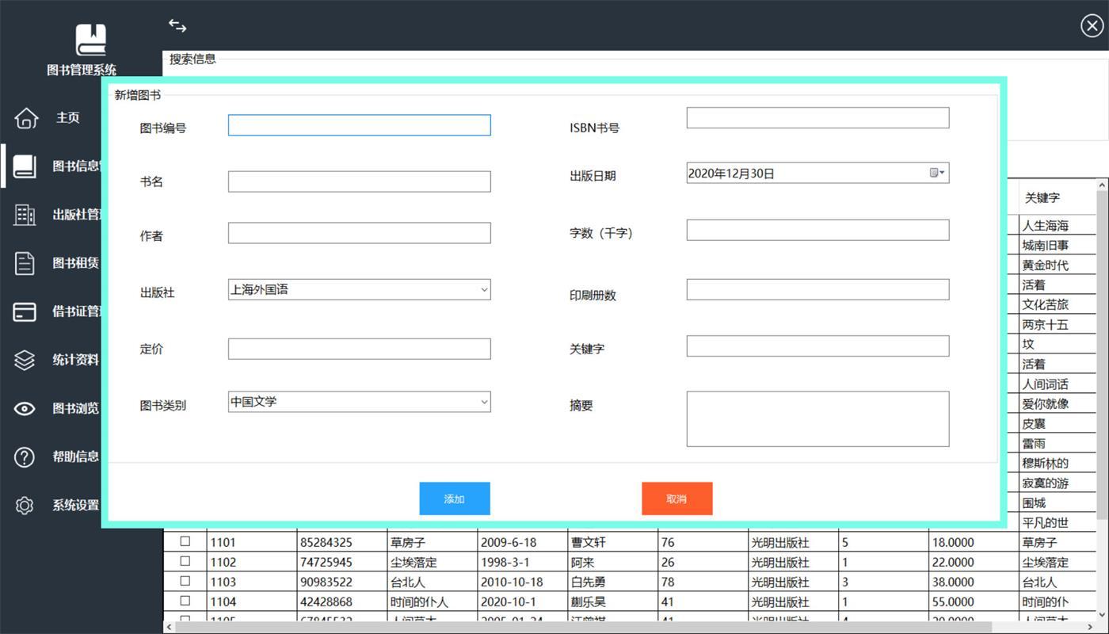The image size is (1109, 634).
Task: Go to 主页 in the sidebar
Action: [x=68, y=117]
